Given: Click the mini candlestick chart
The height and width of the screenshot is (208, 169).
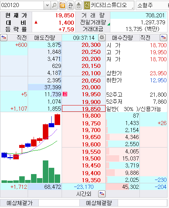Looking at the screenshot, I should [31, 148].
